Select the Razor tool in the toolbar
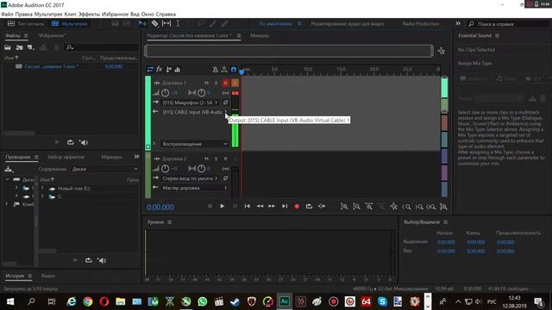The width and height of the screenshot is (552, 310). (x=154, y=23)
